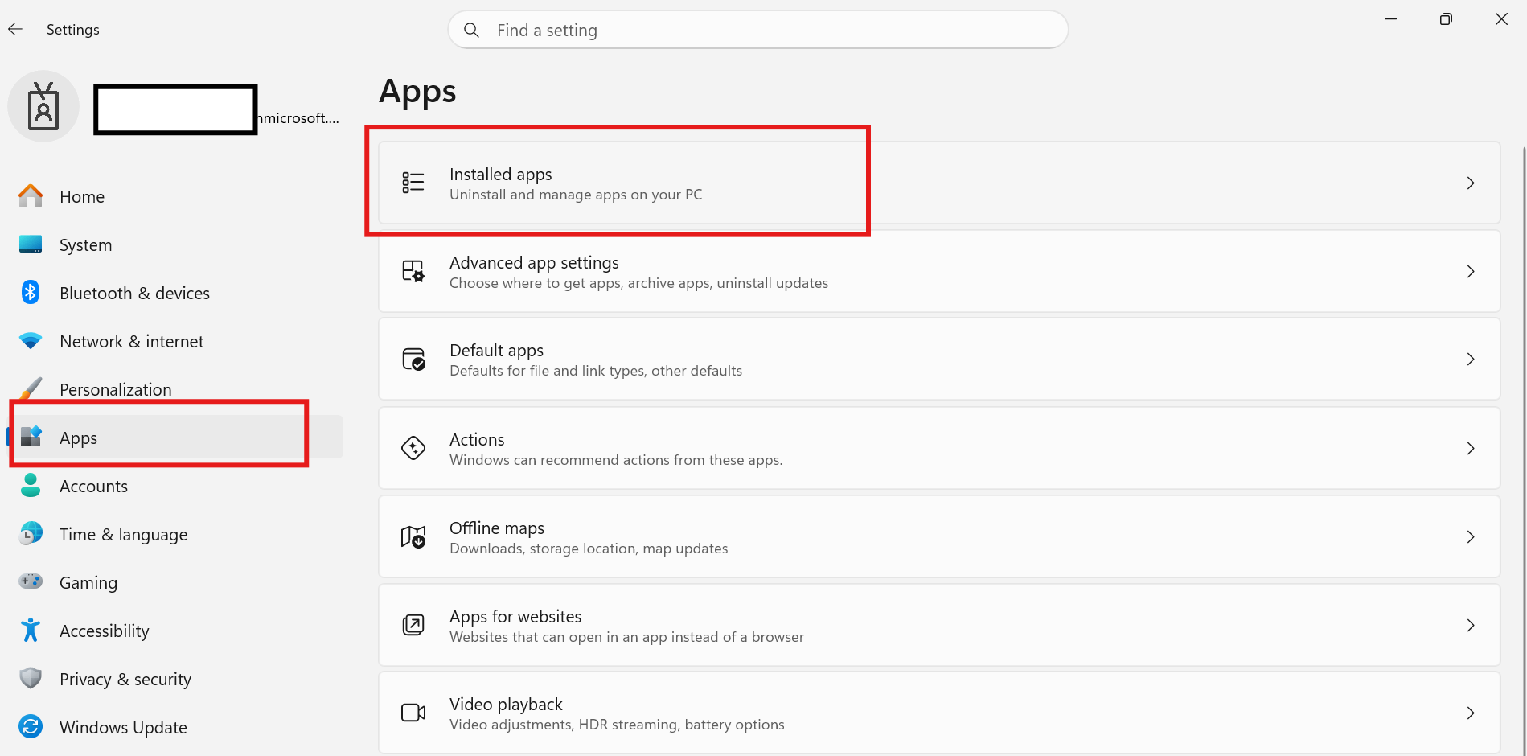Click the chevron on Offline maps row
The image size is (1527, 756).
(1471, 536)
